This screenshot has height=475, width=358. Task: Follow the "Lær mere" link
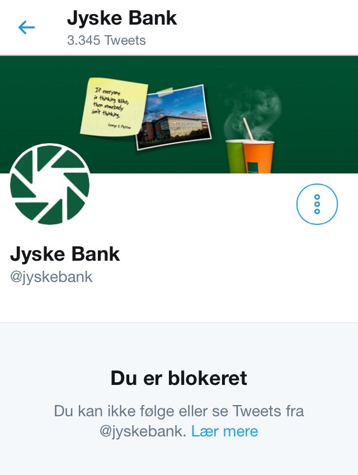pos(224,431)
